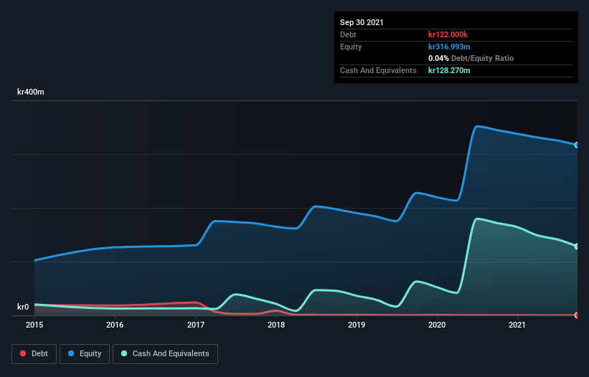Image resolution: width=589 pixels, height=377 pixels.
Task: Click the kr128.270m cash value
Action: 449,70
